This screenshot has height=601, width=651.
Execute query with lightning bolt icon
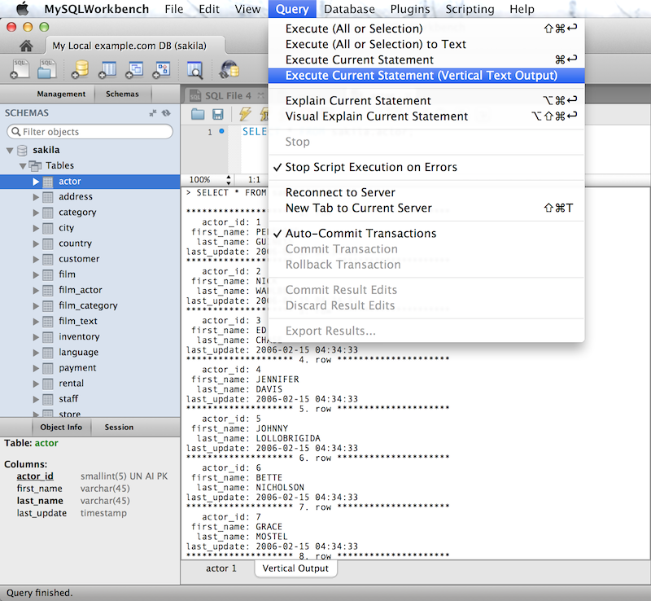coord(245,114)
